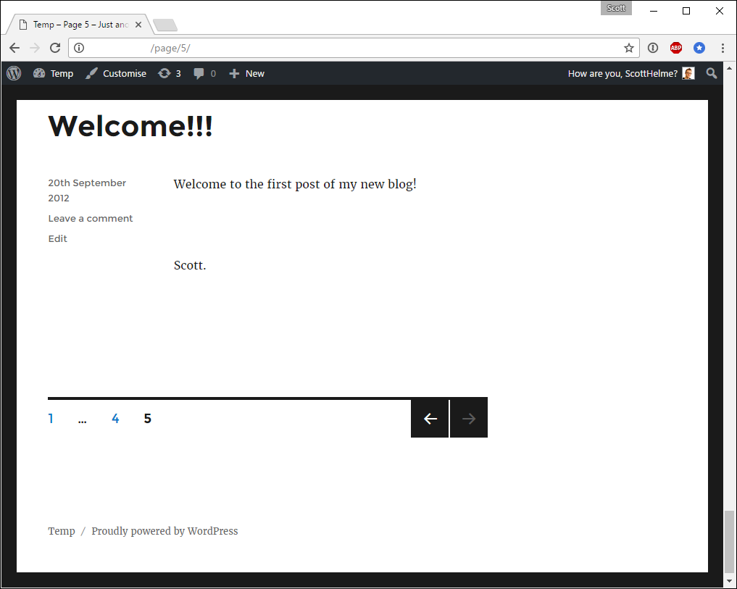Click the site info icon in address bar

[x=78, y=48]
